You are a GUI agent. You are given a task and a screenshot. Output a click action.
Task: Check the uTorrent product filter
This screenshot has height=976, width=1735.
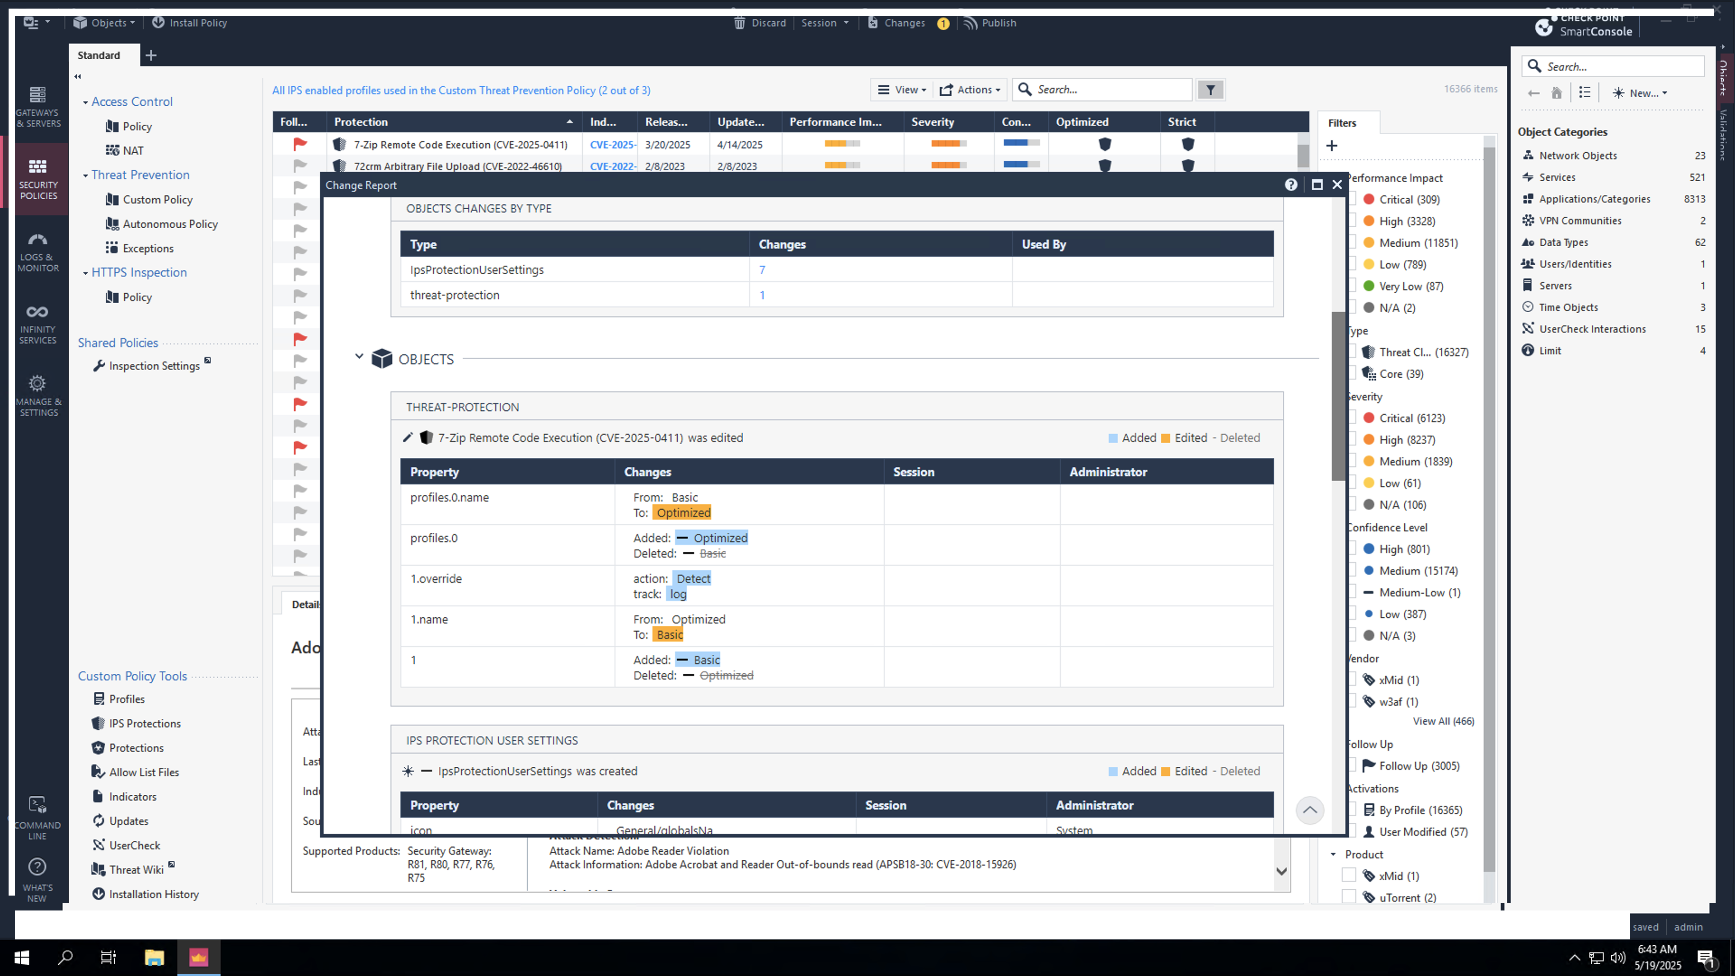[1348, 897]
